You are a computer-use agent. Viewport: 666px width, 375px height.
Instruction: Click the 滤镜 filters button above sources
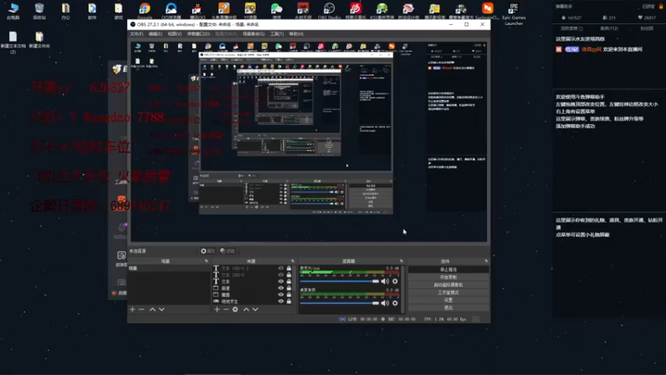click(x=227, y=252)
